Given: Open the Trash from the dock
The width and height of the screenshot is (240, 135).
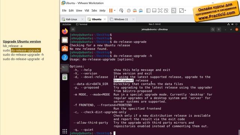Looking at the screenshot, I should pyautogui.click(x=65, y=77).
